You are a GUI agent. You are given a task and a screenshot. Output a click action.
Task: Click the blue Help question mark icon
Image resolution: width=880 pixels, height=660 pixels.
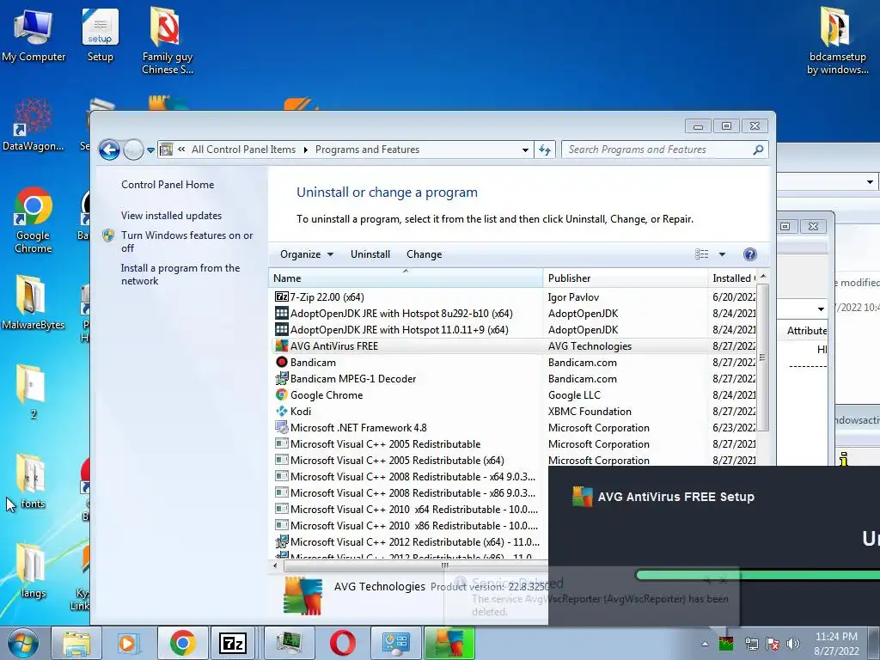[x=749, y=254]
